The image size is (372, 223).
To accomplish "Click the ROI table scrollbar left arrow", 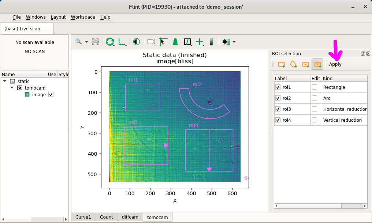I will coord(276,206).
